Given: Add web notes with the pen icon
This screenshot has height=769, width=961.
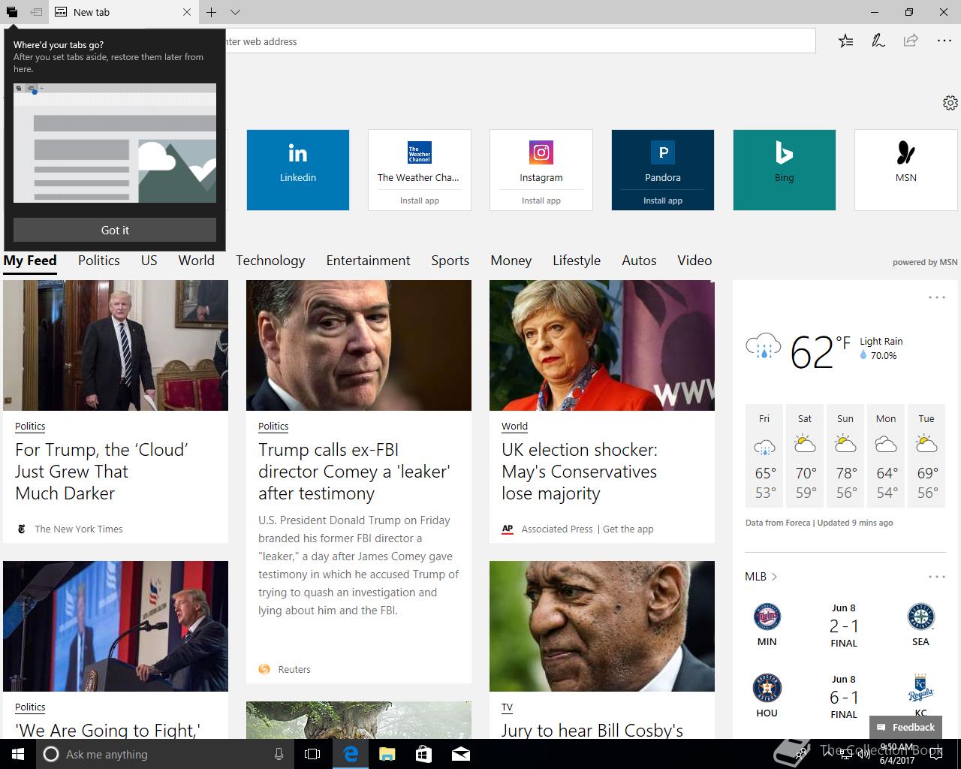Looking at the screenshot, I should [x=878, y=41].
